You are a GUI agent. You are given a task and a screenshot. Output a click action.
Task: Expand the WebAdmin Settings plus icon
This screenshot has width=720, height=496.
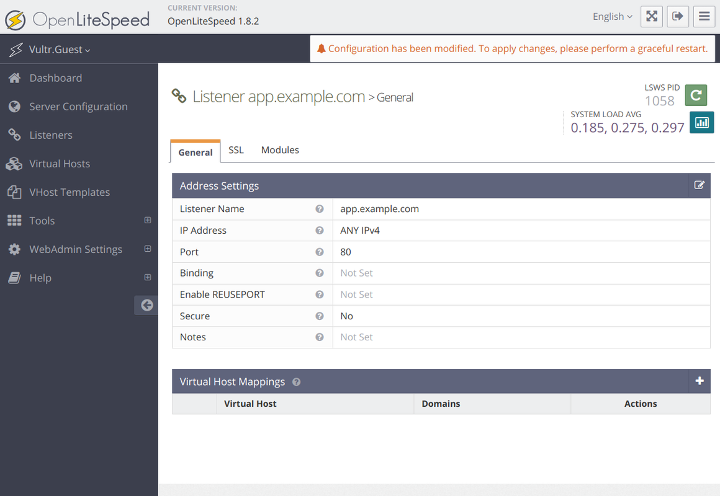[147, 249]
